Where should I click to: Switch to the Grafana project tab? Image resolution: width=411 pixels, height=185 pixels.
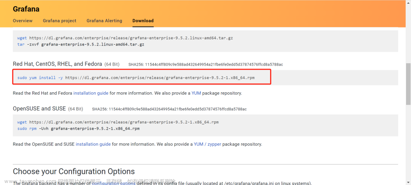(x=60, y=21)
